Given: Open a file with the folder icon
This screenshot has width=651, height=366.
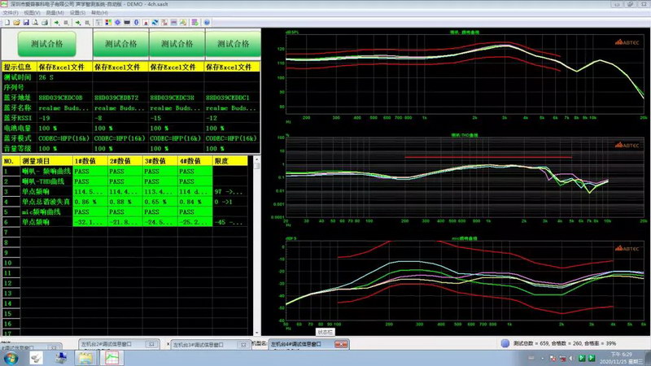Looking at the screenshot, I should [x=16, y=23].
